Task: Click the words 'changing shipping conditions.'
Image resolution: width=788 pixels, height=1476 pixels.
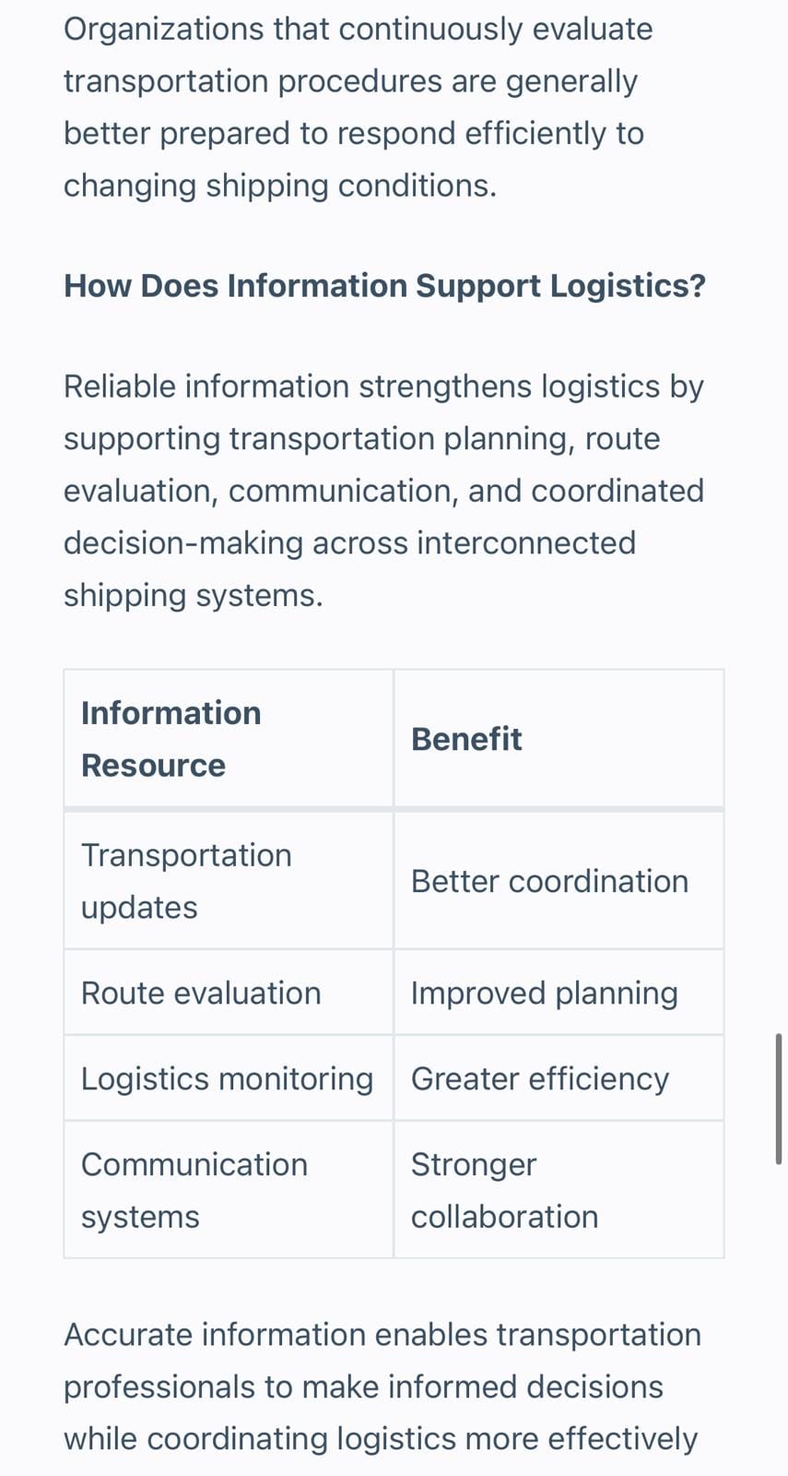Action: pos(280,185)
